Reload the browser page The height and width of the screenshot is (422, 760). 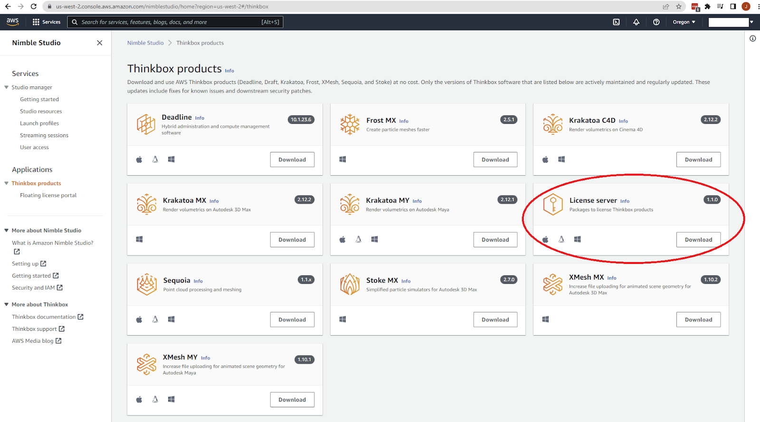coord(33,7)
